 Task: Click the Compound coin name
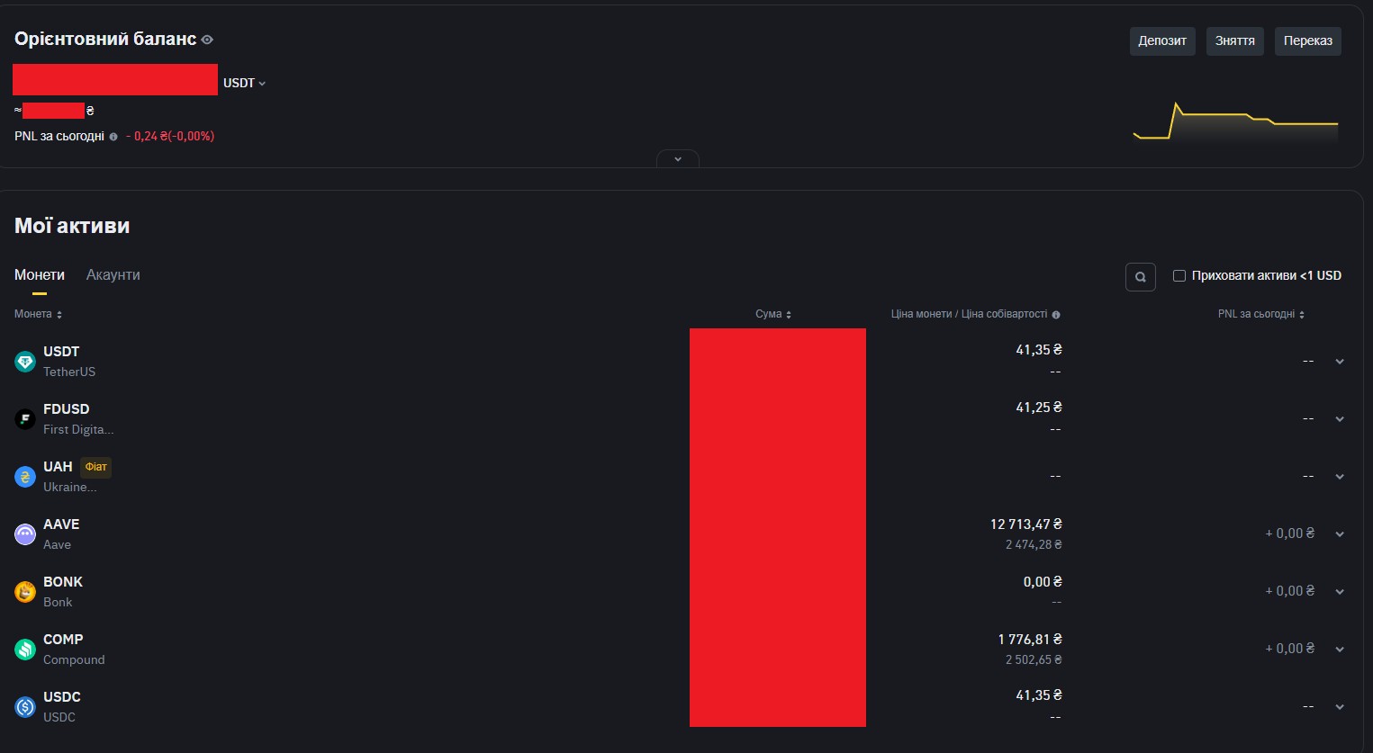pyautogui.click(x=74, y=659)
